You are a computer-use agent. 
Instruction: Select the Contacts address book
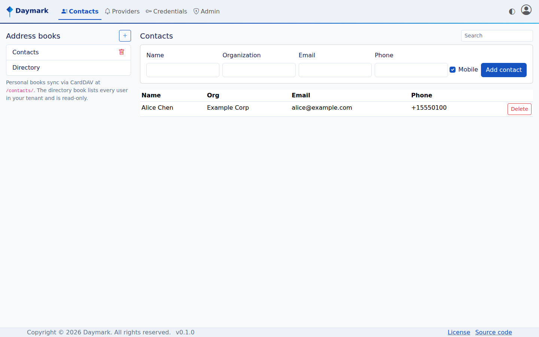[x=68, y=52]
